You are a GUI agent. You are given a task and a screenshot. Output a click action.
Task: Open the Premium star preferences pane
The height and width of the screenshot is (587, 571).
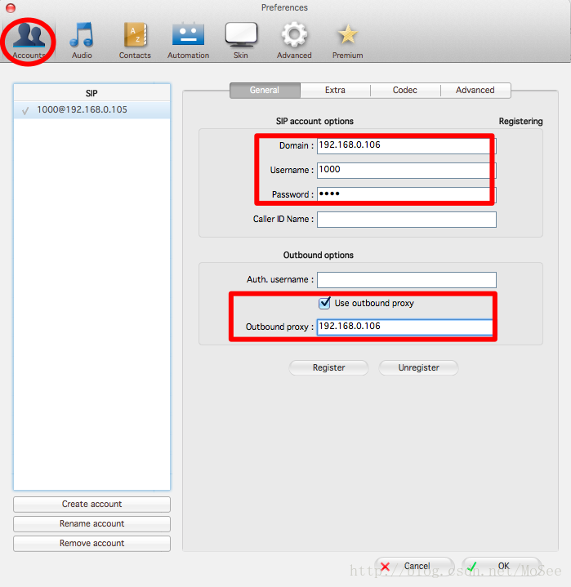point(348,41)
